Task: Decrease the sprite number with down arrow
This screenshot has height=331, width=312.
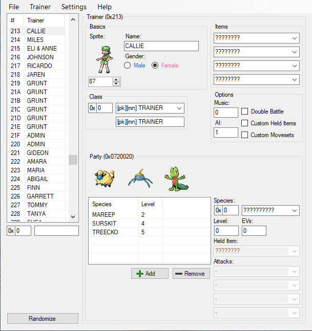Action: point(116,83)
